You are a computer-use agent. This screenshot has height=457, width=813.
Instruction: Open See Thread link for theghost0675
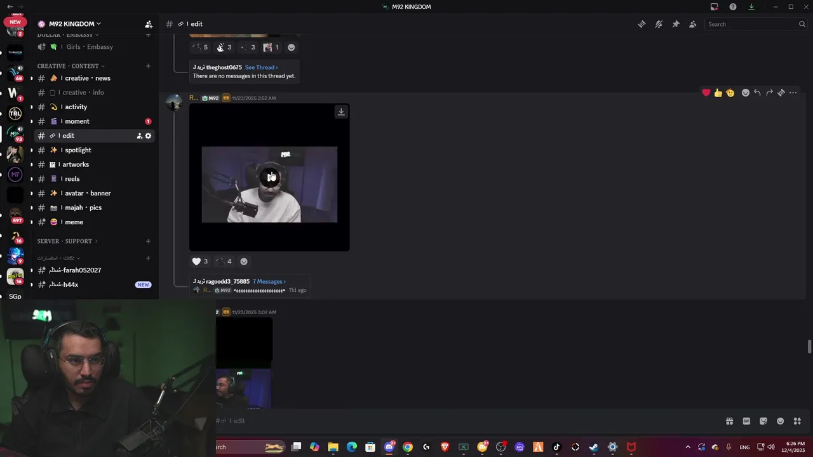pyautogui.click(x=261, y=67)
